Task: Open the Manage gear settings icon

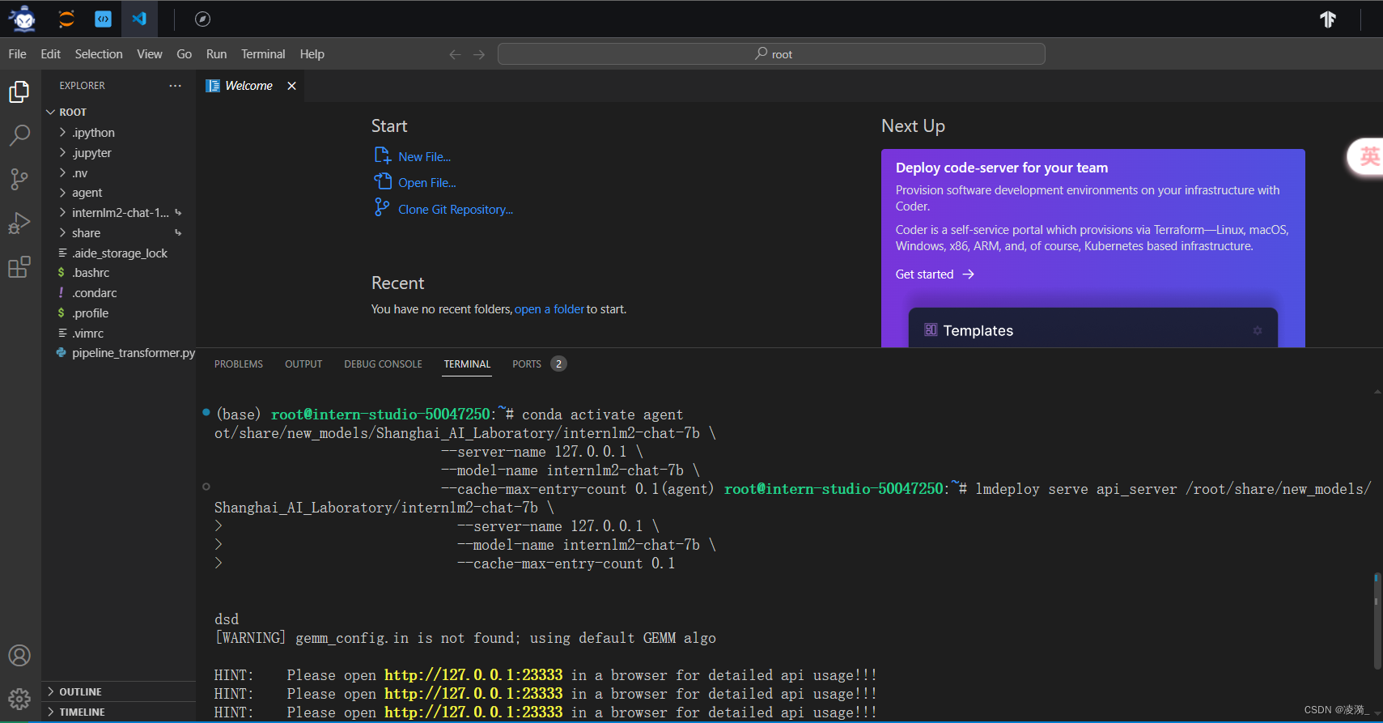Action: pyautogui.click(x=19, y=698)
